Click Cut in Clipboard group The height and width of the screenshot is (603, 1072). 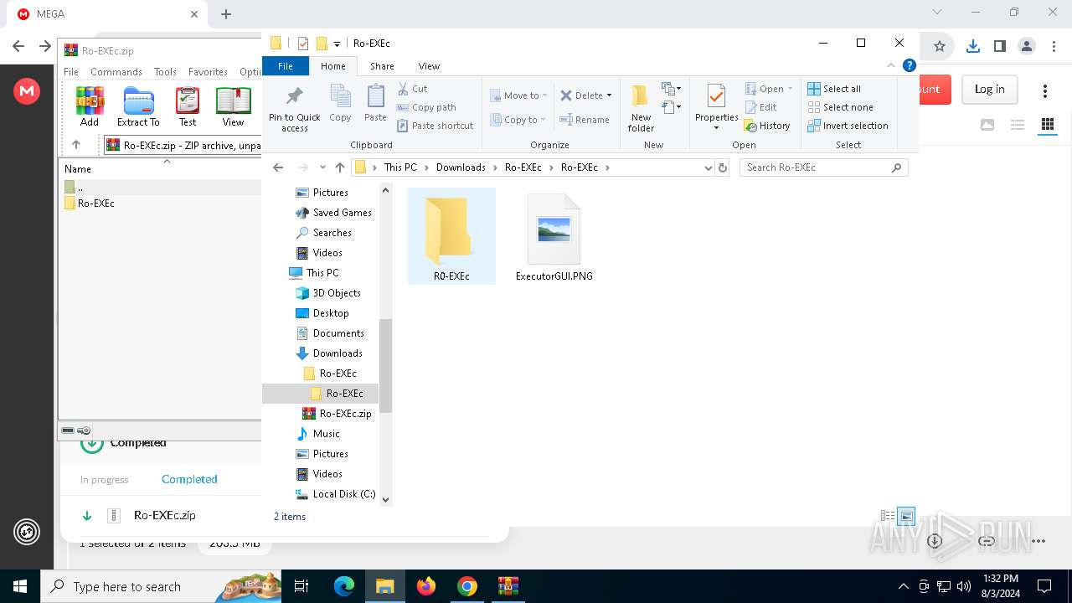[412, 89]
